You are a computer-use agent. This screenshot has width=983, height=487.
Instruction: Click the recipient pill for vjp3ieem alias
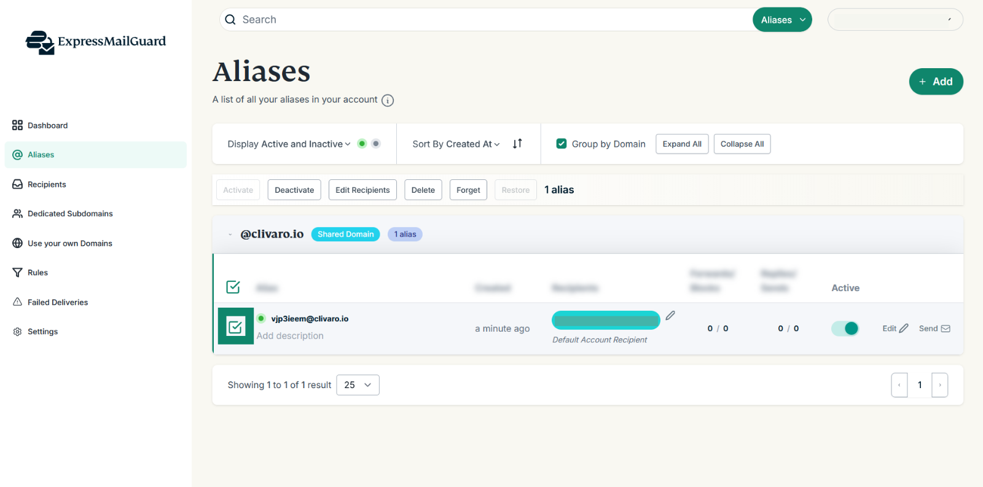point(606,319)
